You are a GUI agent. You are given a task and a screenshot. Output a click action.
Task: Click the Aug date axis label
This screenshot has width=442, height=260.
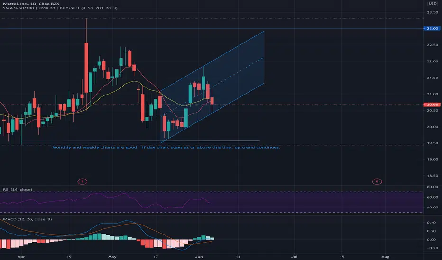point(386,257)
